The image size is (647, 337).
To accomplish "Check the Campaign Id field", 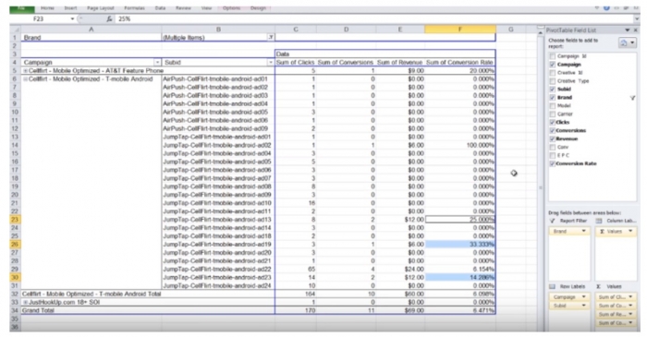I will pyautogui.click(x=552, y=56).
